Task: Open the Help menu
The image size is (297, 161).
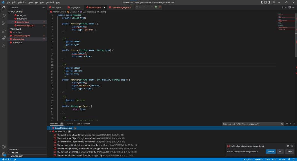Action: click(x=58, y=2)
